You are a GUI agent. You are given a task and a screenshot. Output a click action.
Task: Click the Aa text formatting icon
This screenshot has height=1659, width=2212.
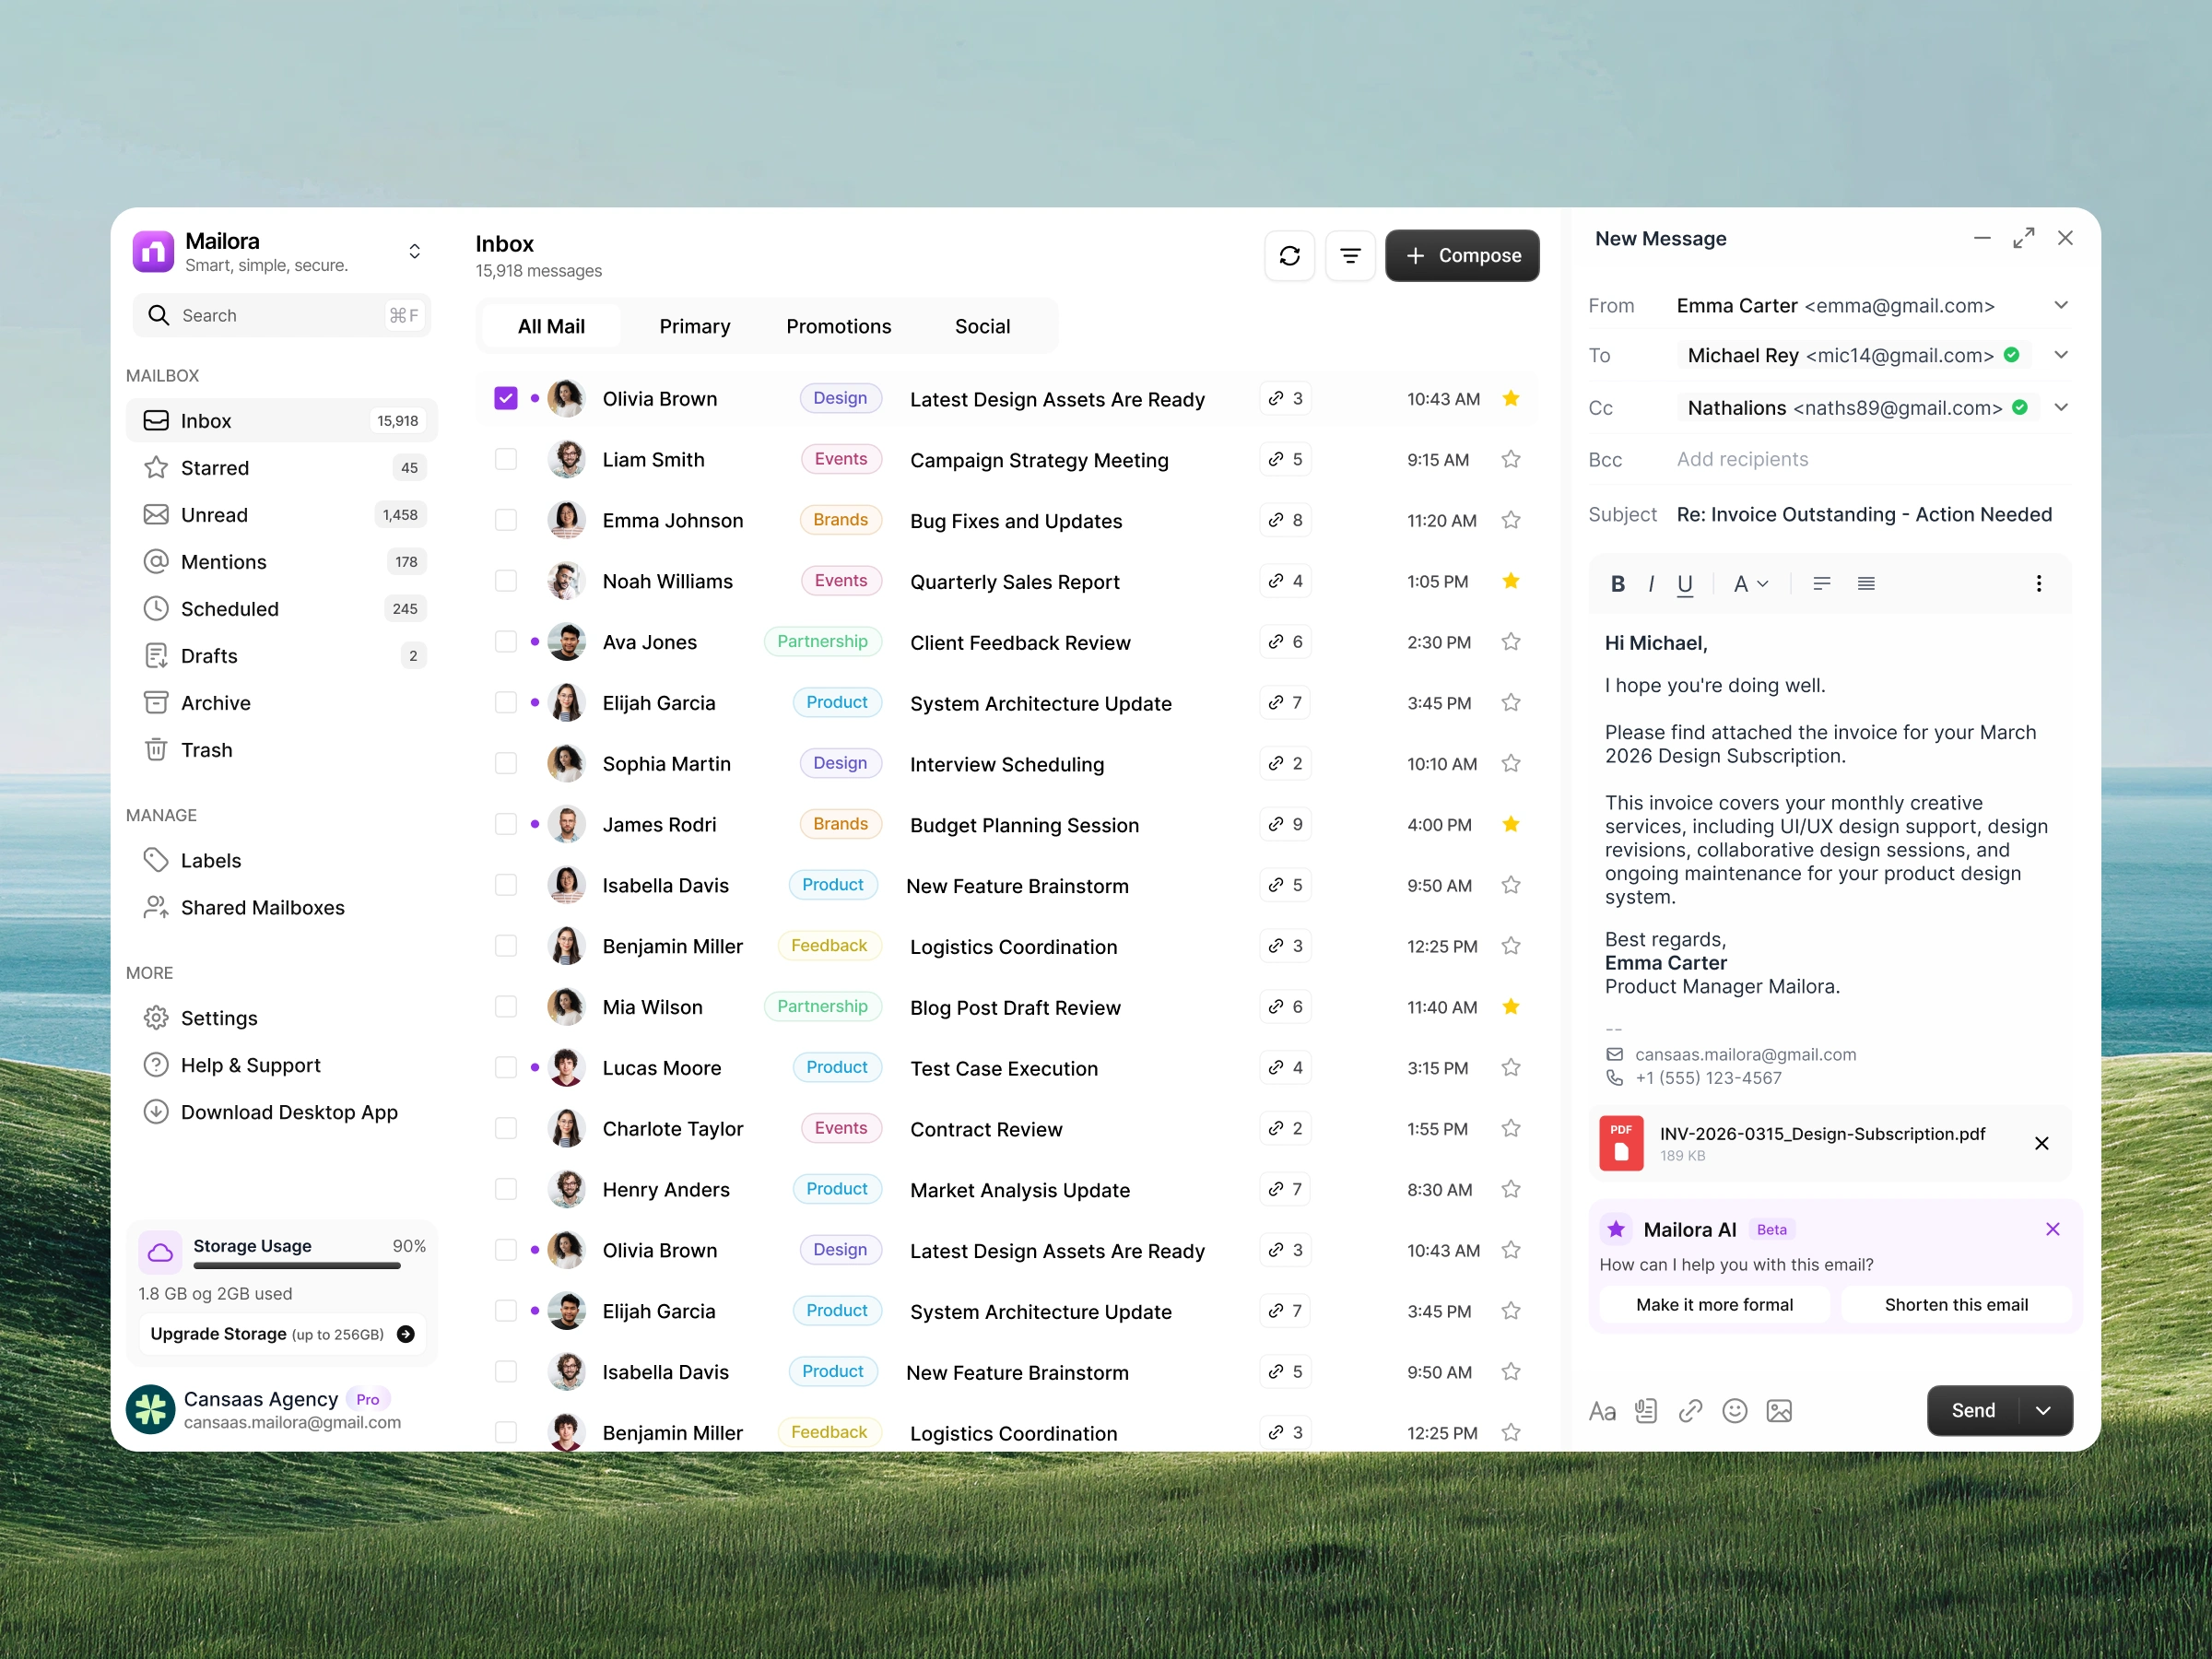tap(1602, 1411)
